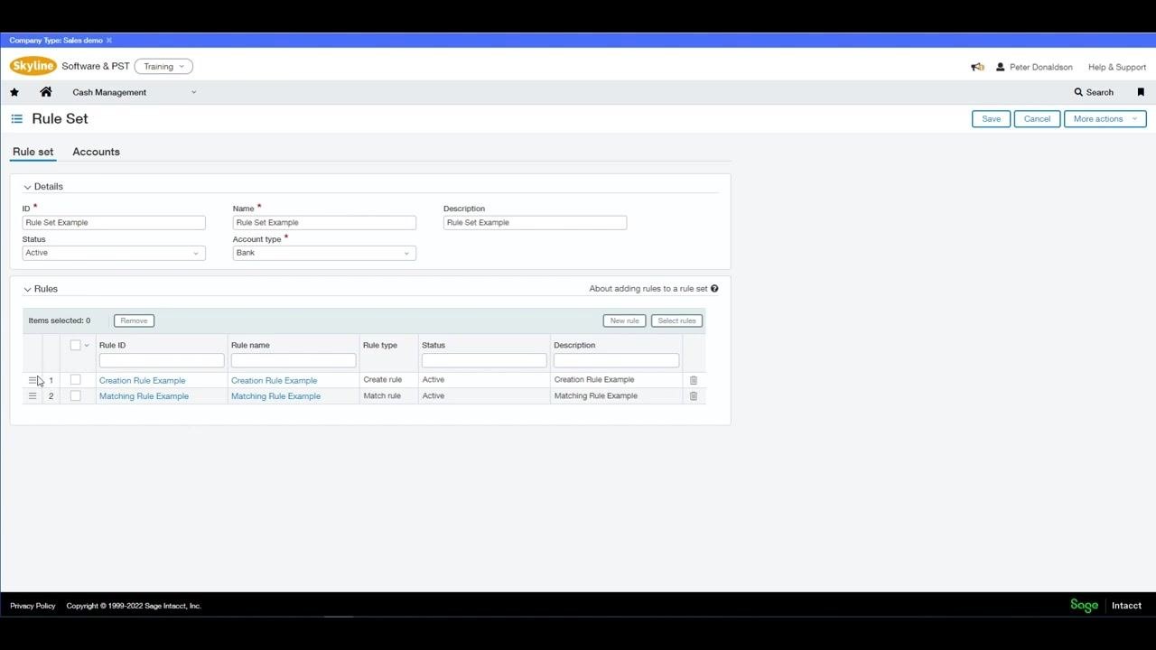Screen dimensions: 1156x650
Task: Open the Help & Support menu
Action: click(1117, 67)
